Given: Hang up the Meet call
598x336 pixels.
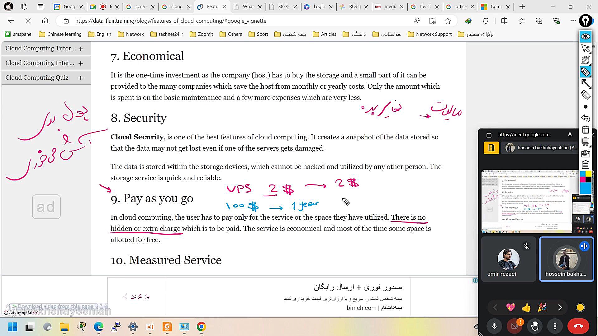Looking at the screenshot, I should 578,326.
